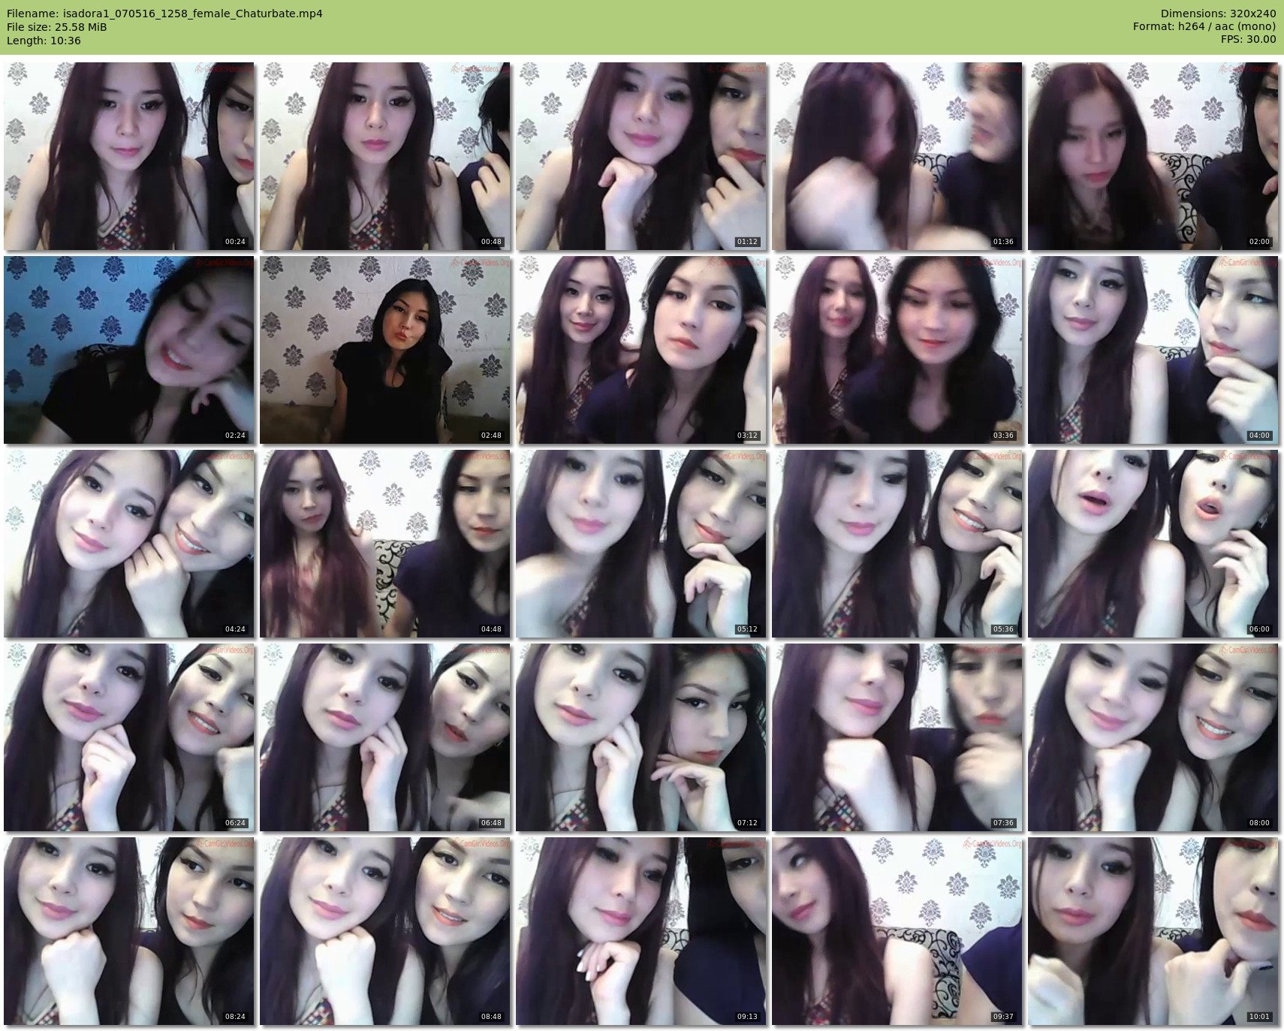Open the thumbnail at 04:48
Viewport: 1284px width, 1031px height.
[x=385, y=544]
